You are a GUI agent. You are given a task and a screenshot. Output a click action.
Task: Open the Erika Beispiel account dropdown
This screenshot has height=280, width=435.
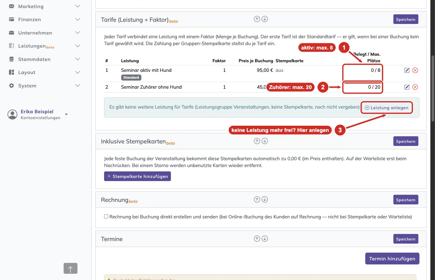[x=66, y=114]
